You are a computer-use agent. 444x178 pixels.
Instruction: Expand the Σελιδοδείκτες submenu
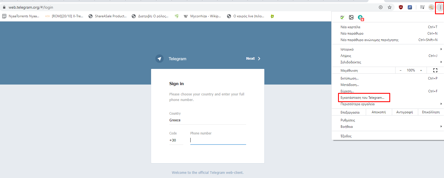(x=388, y=62)
